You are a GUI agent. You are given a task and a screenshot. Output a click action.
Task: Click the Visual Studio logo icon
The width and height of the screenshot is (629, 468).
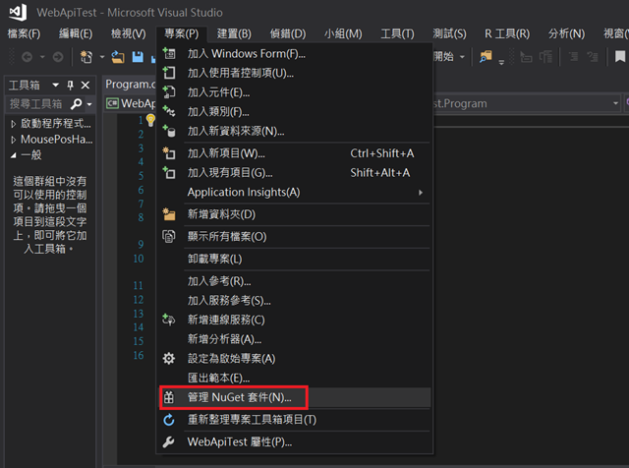click(x=18, y=12)
